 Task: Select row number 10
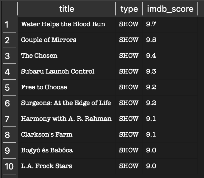(x=9, y=166)
